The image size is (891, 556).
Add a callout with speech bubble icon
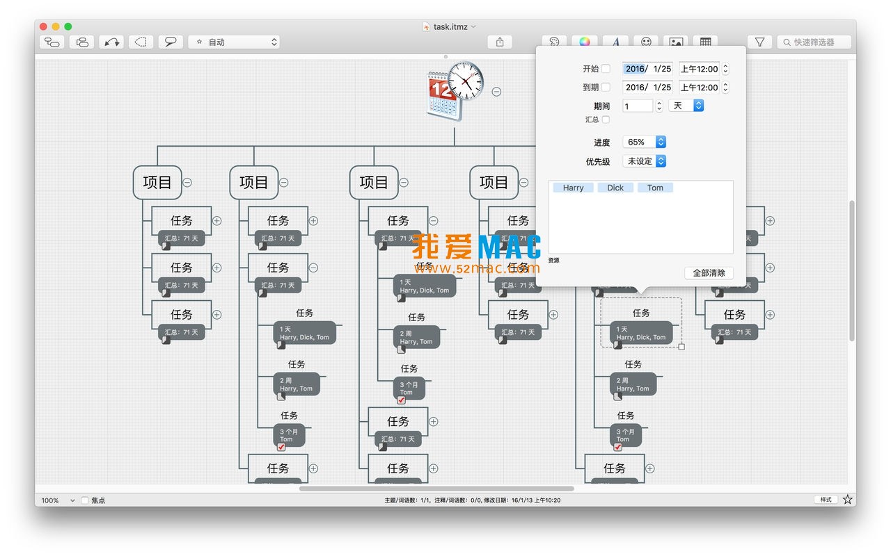tap(171, 42)
